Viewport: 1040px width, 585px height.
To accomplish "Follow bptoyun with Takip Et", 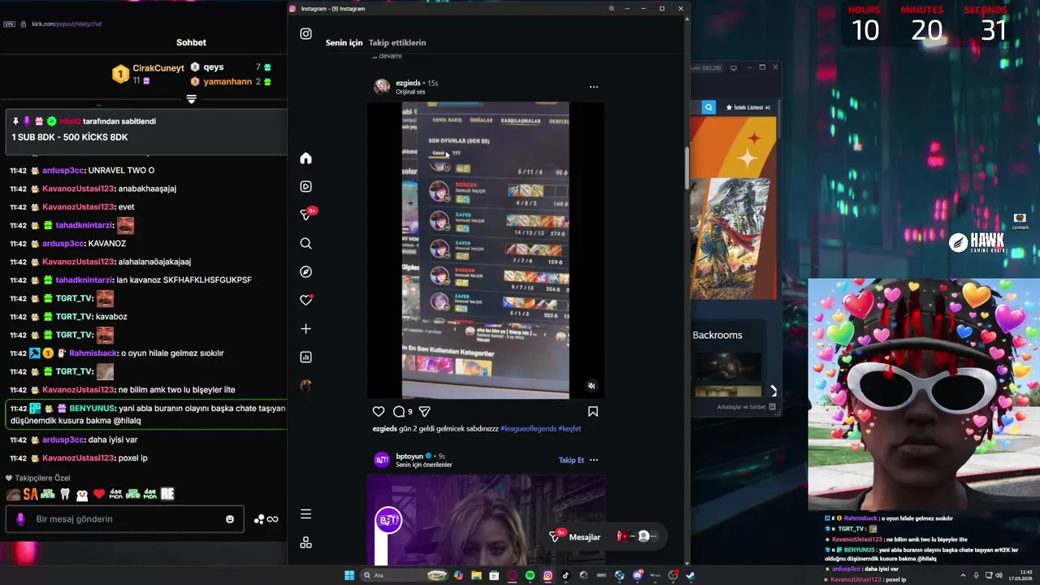I will click(571, 460).
